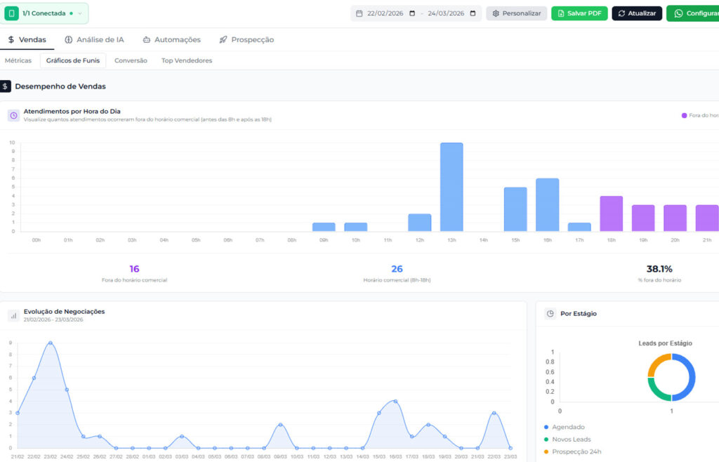Click the calendar icon left of the date range
The height and width of the screenshot is (462, 719).
pyautogui.click(x=359, y=13)
